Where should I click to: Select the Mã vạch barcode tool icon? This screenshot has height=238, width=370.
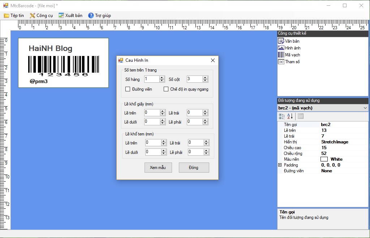click(x=281, y=55)
